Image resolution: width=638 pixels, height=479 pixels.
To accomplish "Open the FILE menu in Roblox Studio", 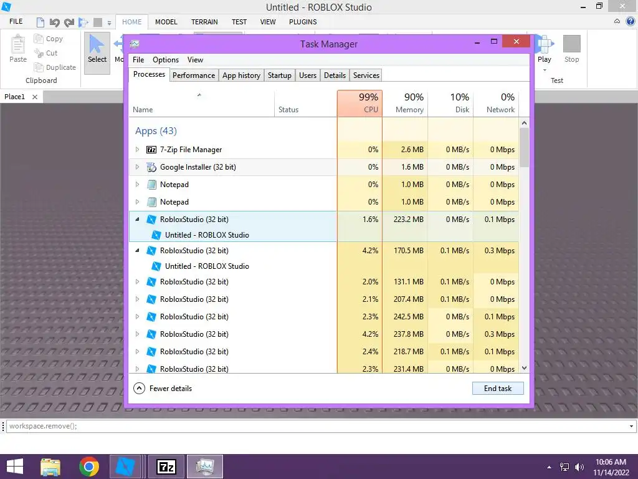I will point(16,22).
